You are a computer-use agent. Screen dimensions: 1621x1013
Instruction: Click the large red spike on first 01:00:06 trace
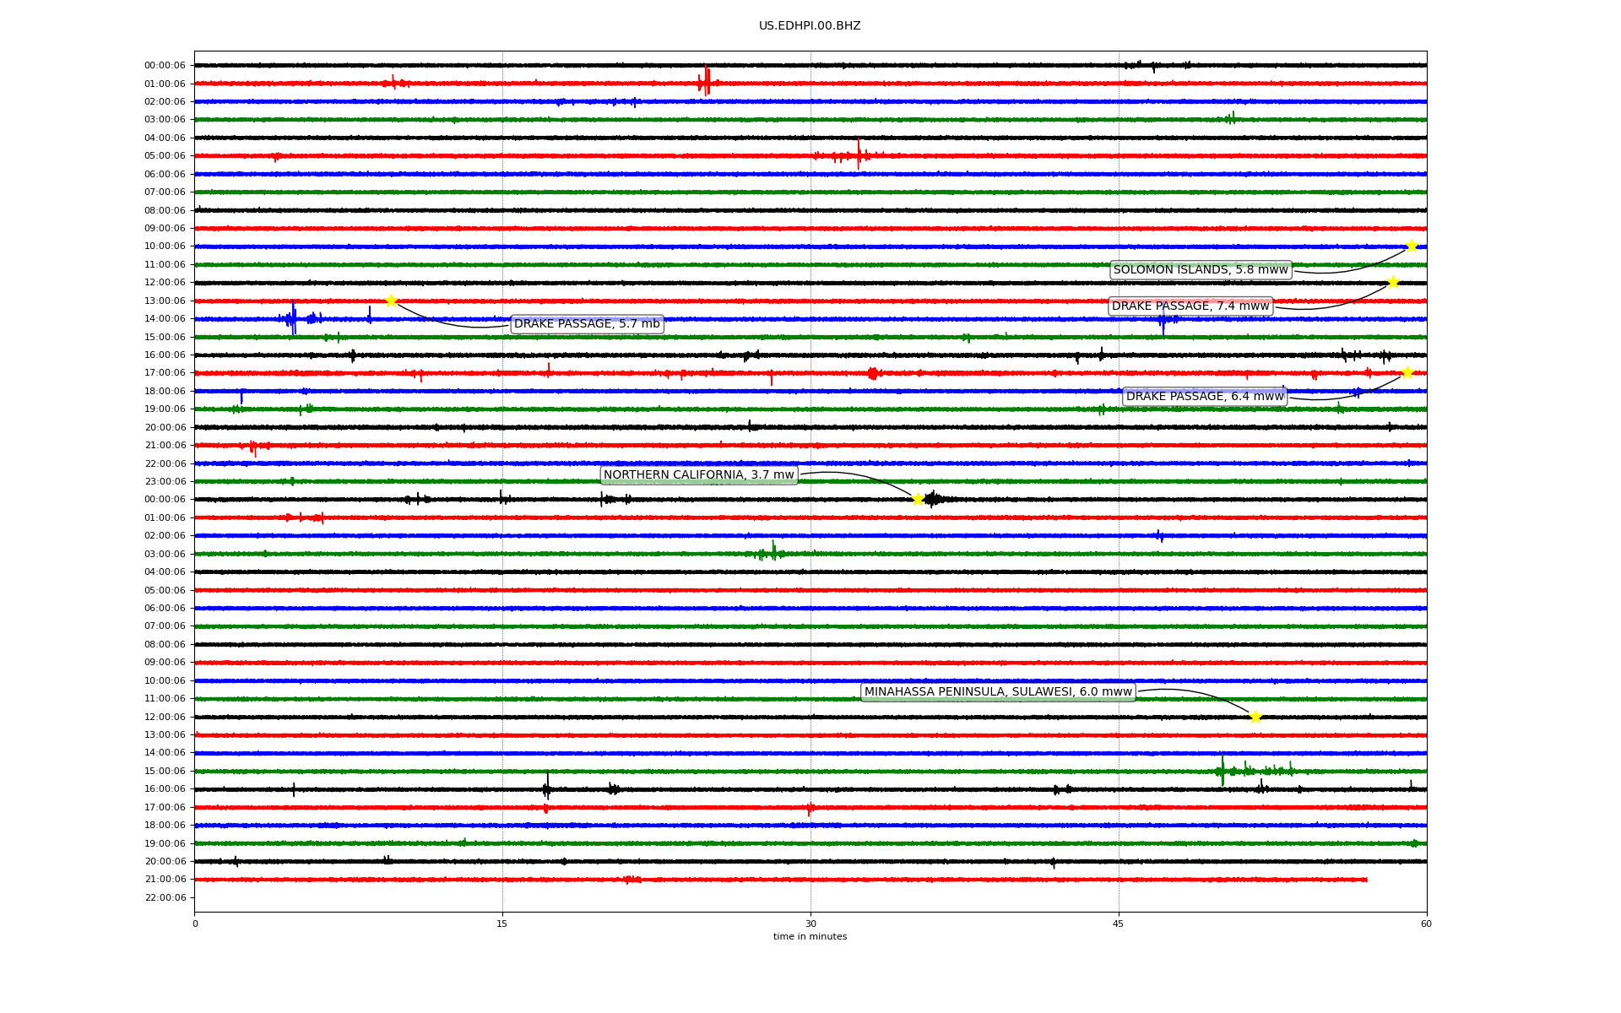point(705,82)
